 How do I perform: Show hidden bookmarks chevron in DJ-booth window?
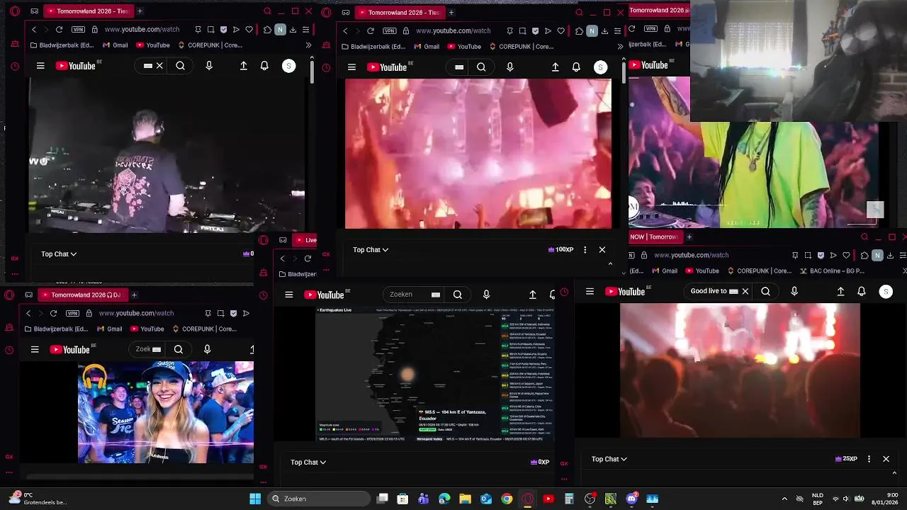308,45
